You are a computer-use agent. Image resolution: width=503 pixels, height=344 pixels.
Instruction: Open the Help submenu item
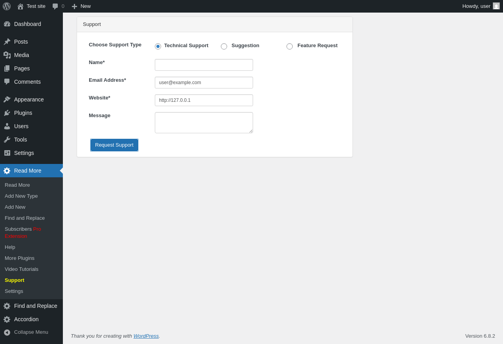click(31, 247)
